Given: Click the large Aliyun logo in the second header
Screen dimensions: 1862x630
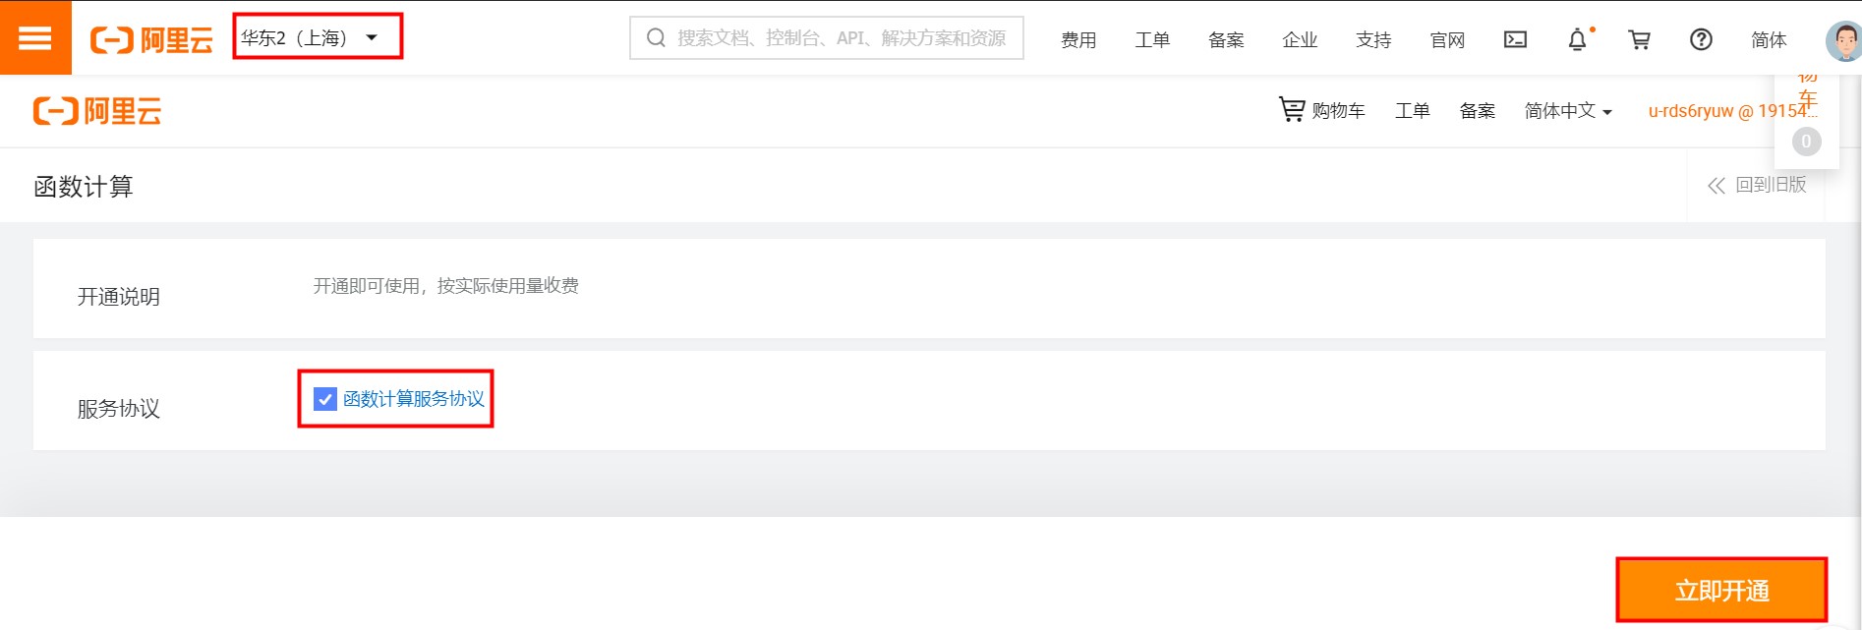Looking at the screenshot, I should (x=97, y=111).
